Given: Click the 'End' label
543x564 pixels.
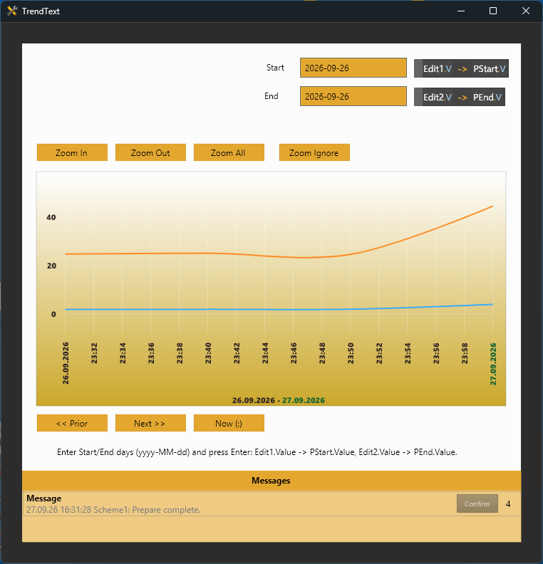Looking at the screenshot, I should [x=271, y=96].
